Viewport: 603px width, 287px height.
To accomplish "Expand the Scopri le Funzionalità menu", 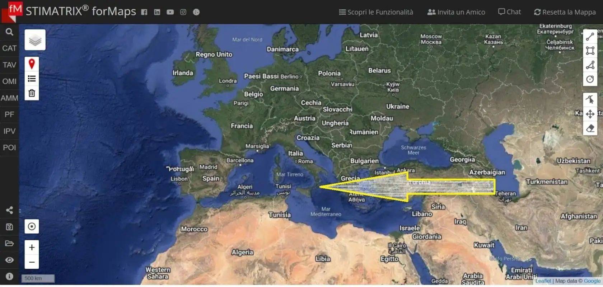I will 376,12.
